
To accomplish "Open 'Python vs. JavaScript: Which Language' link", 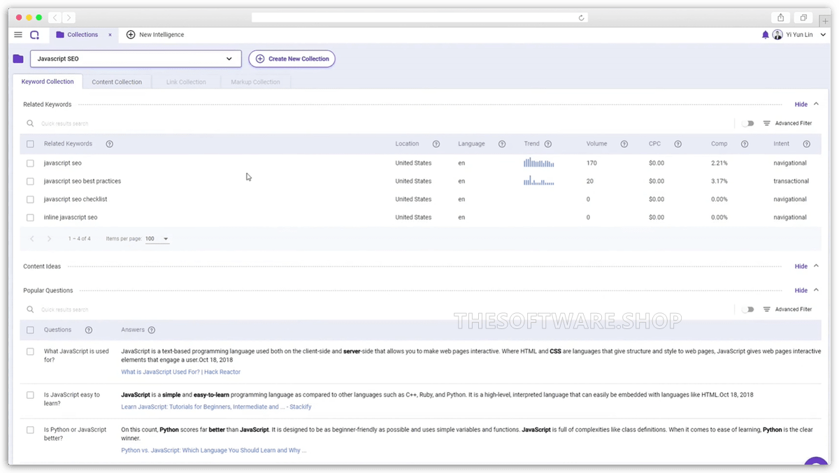I will coord(213,450).
